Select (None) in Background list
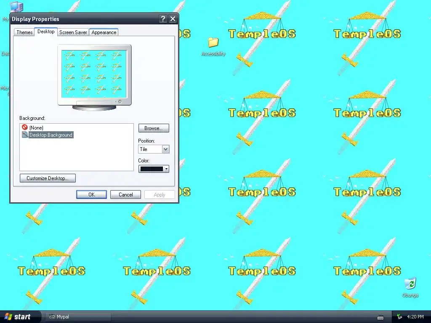The image size is (431, 323). (36, 128)
